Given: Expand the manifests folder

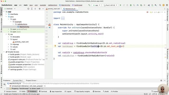Looking at the screenshot, I should 6,14.
